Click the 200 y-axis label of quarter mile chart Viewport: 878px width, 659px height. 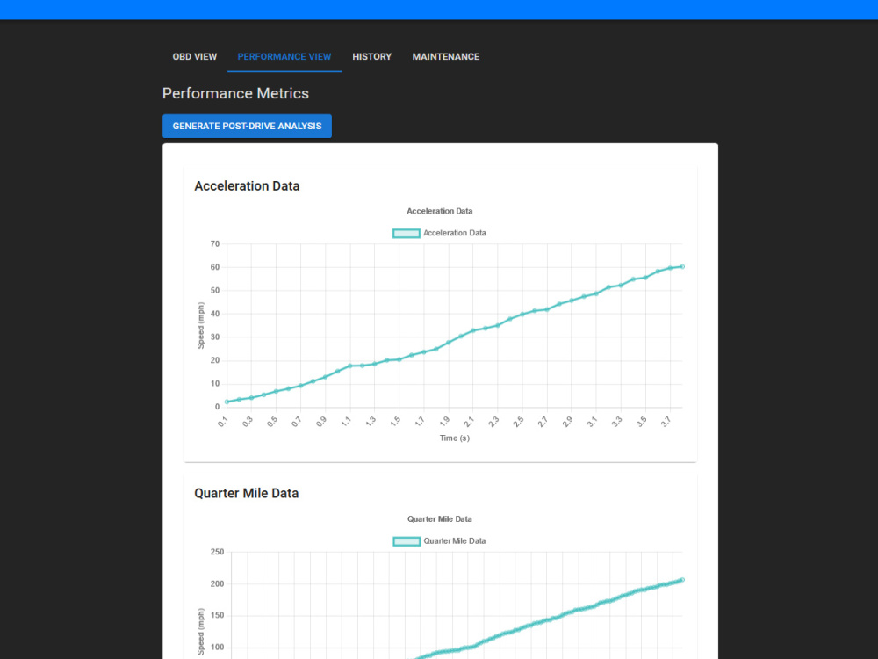point(217,584)
